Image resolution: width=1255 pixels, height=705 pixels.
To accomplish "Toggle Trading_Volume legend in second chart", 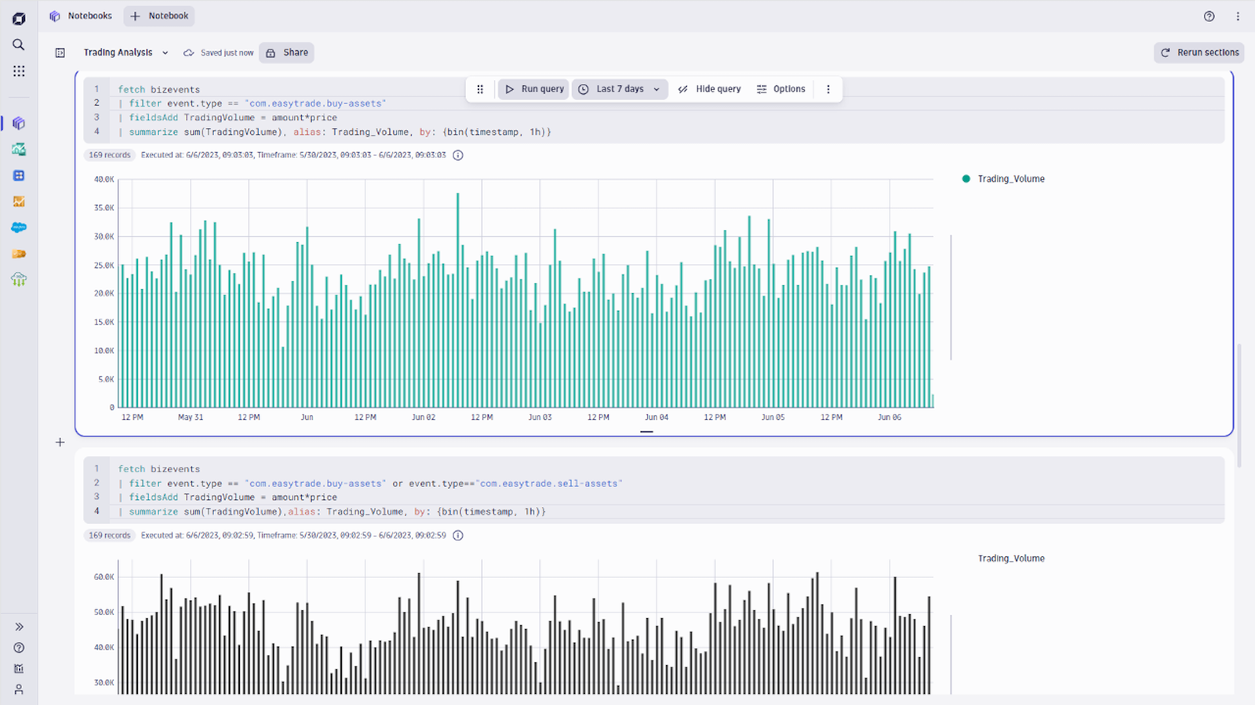I will (x=1010, y=559).
